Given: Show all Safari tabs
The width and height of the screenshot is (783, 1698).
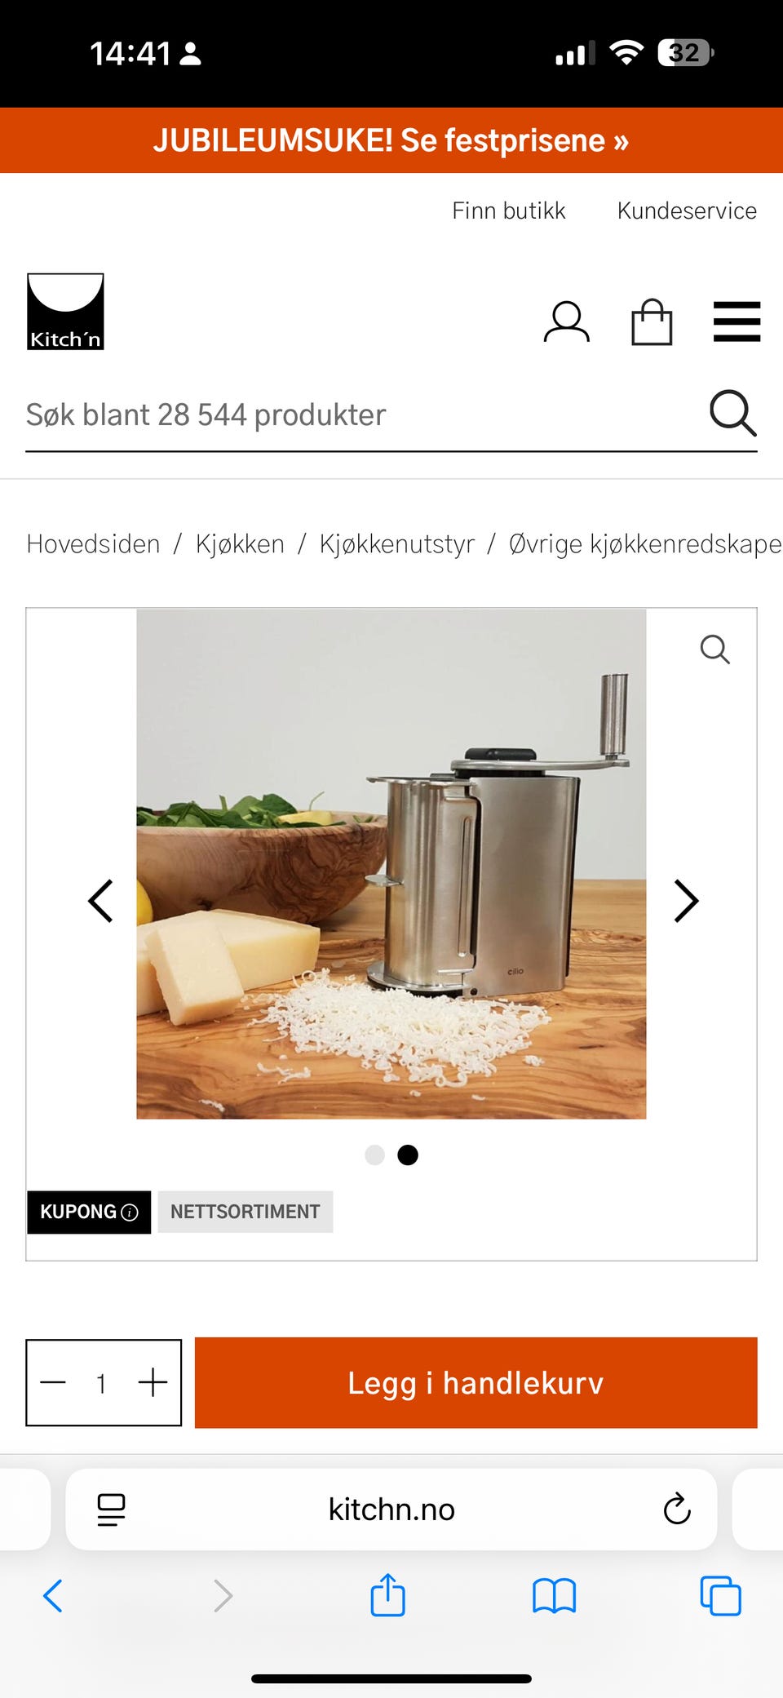Looking at the screenshot, I should pyautogui.click(x=720, y=1595).
